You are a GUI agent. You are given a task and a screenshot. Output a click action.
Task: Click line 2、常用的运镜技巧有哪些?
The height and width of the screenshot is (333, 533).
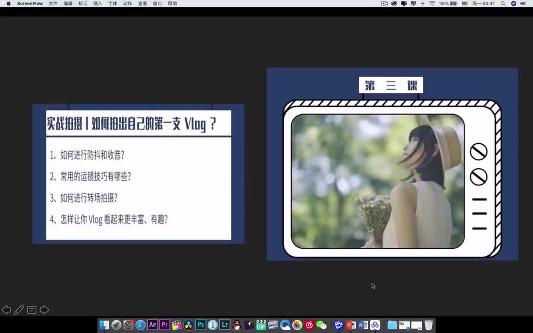90,176
